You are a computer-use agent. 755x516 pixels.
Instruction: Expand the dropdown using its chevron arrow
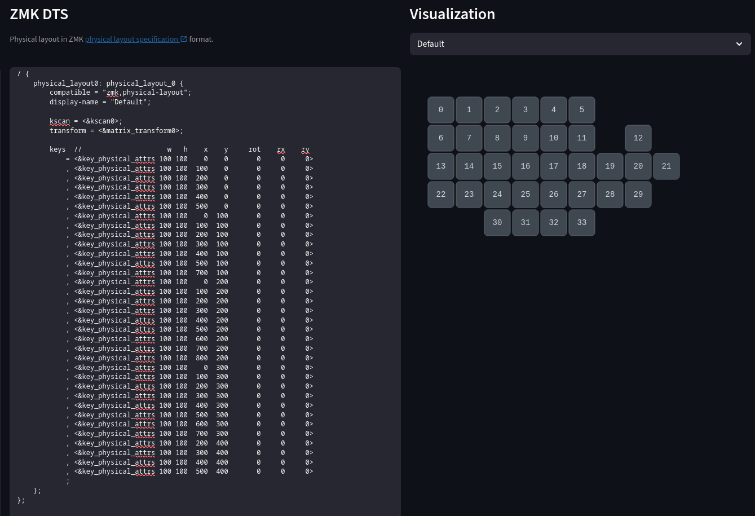739,44
